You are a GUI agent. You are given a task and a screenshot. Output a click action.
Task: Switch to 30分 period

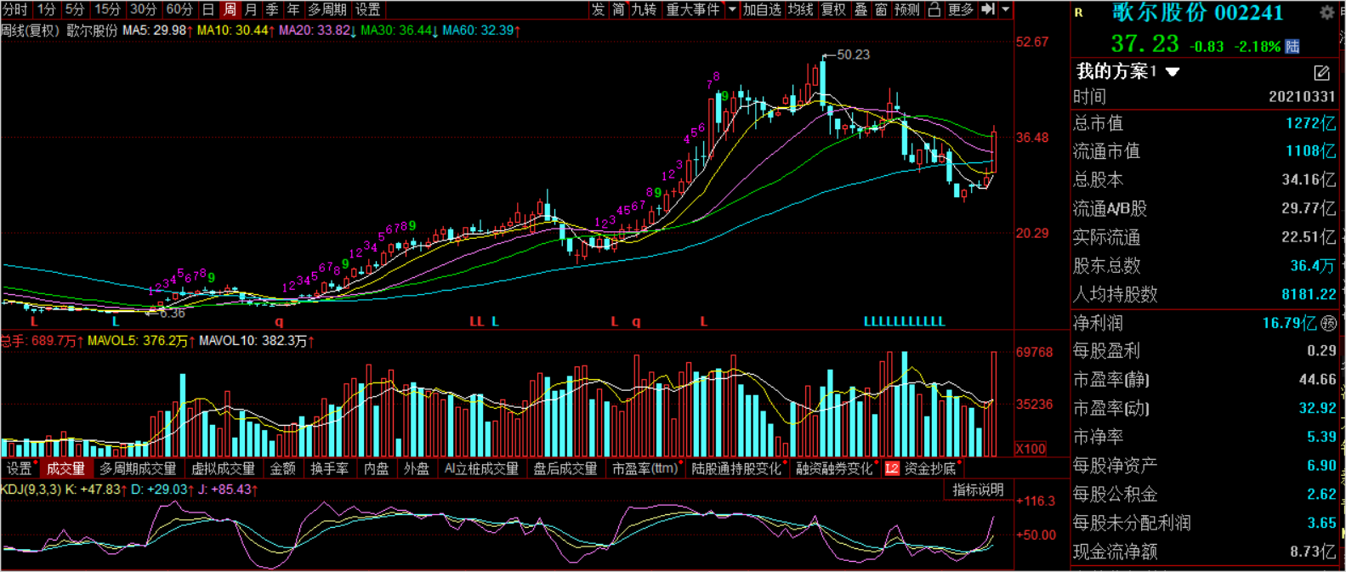coord(143,9)
